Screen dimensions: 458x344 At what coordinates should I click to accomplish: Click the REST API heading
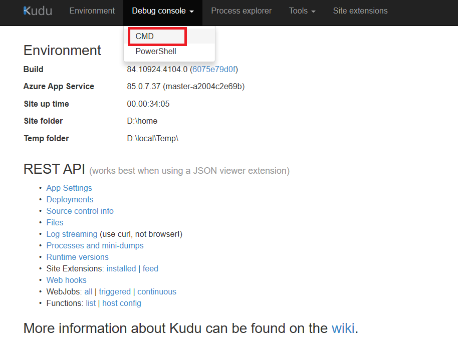point(54,169)
